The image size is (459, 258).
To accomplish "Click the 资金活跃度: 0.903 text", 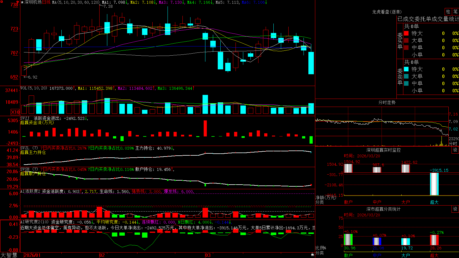I will [x=61, y=191].
